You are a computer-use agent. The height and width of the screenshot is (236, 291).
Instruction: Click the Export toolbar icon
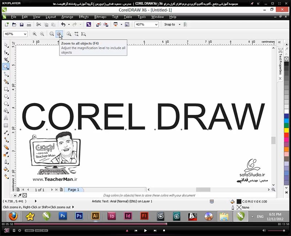(x=106, y=24)
